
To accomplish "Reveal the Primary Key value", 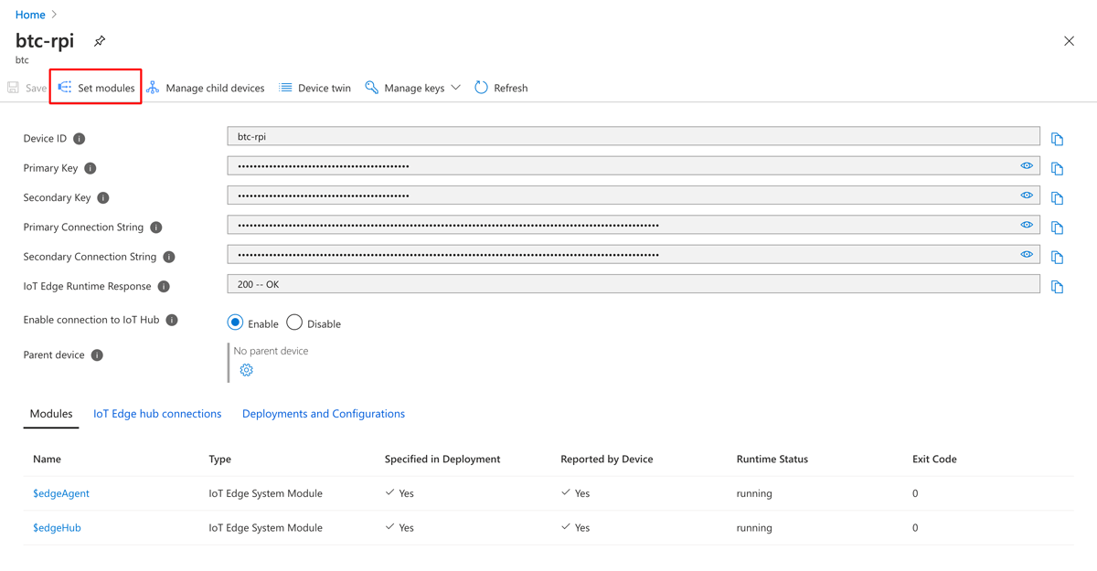I will pyautogui.click(x=1027, y=165).
